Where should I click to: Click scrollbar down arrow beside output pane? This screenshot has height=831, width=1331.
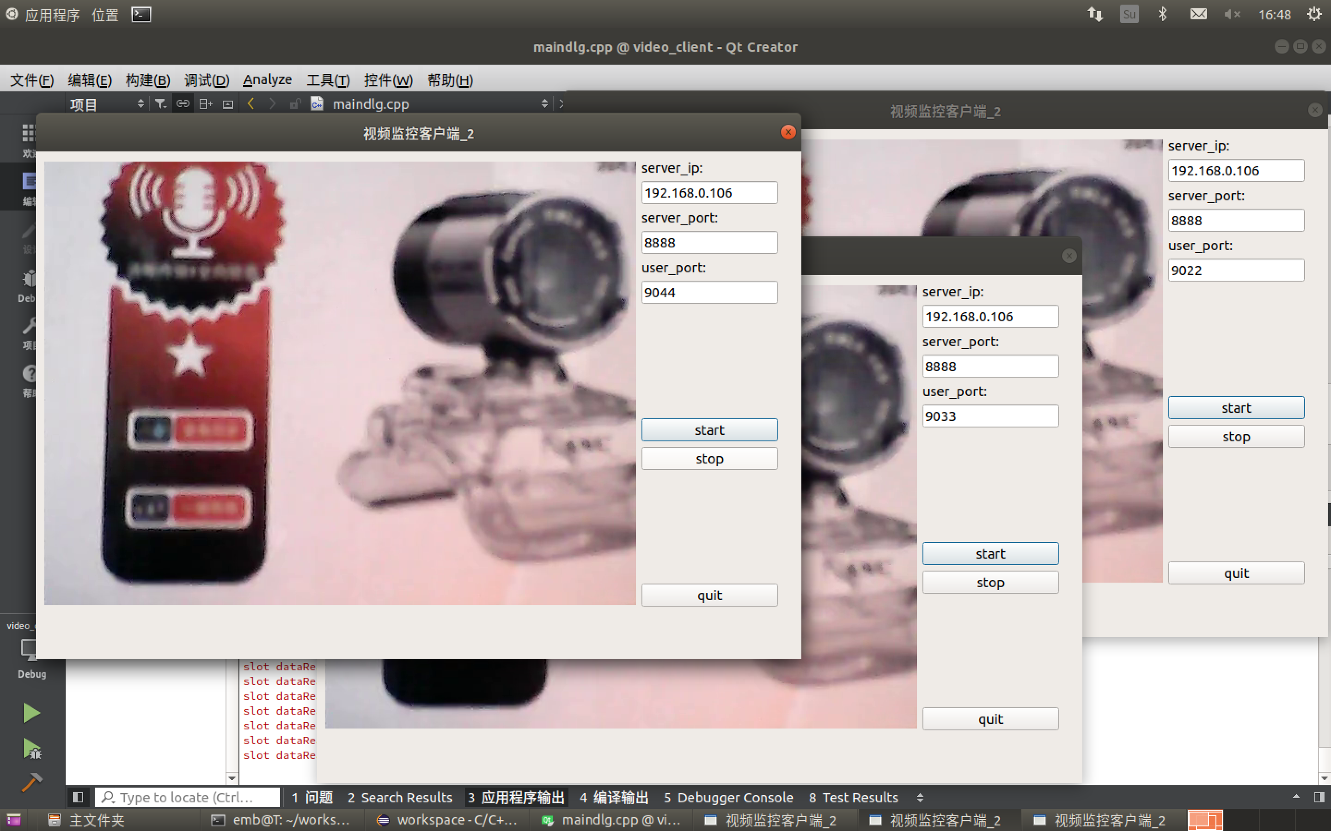(232, 778)
